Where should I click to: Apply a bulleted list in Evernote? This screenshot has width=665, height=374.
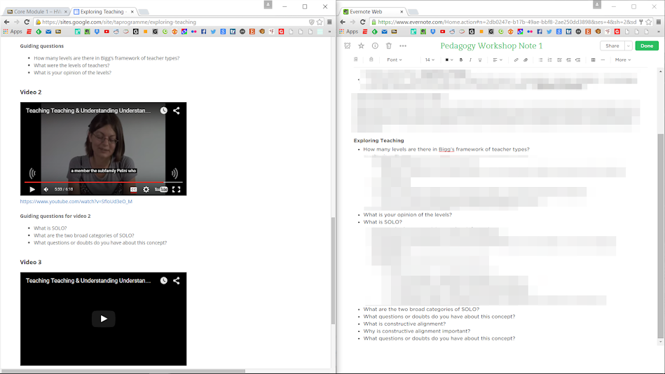[x=540, y=60]
